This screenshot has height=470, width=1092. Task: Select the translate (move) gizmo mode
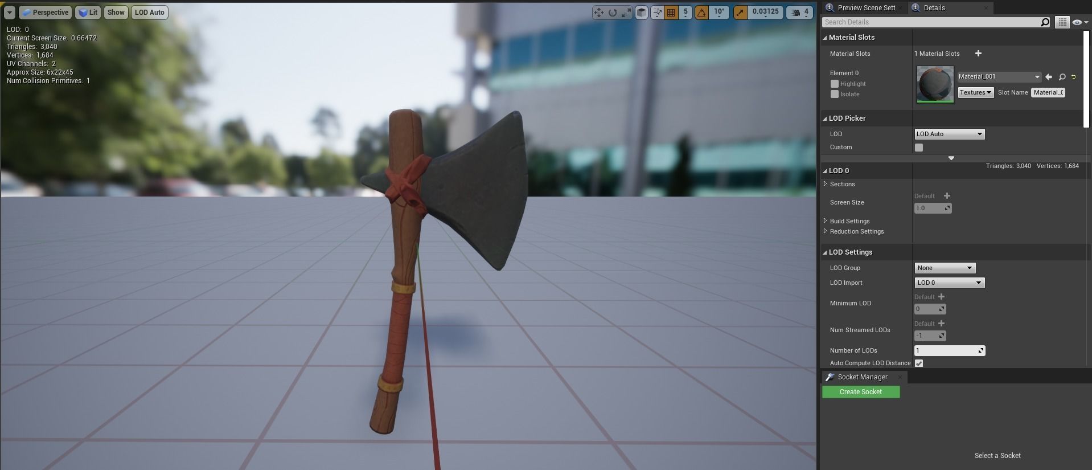[x=598, y=13]
